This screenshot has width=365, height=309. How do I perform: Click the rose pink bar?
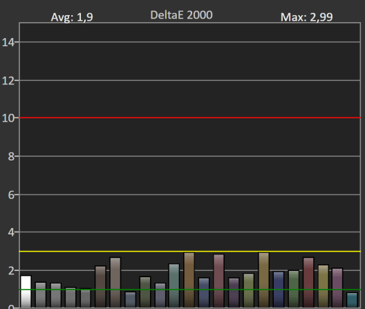click(219, 281)
